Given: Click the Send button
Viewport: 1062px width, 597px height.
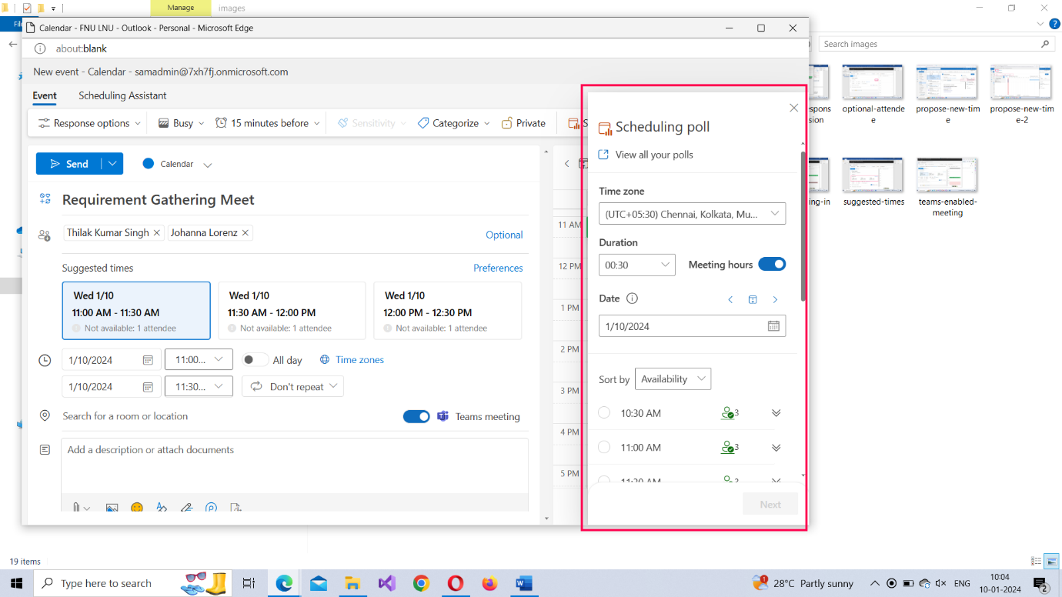Looking at the screenshot, I should coord(69,164).
